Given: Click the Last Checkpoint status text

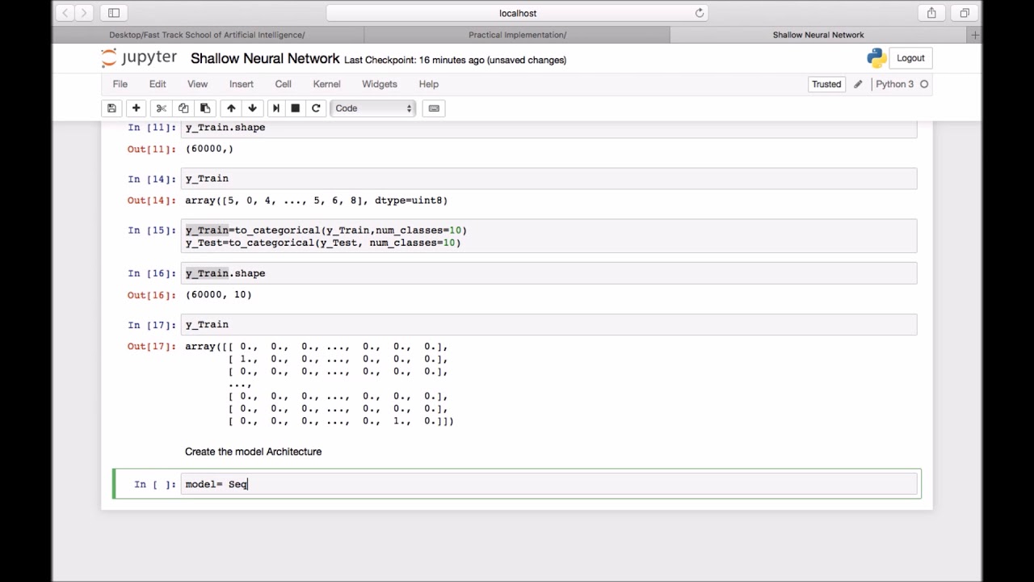Looking at the screenshot, I should click(455, 60).
